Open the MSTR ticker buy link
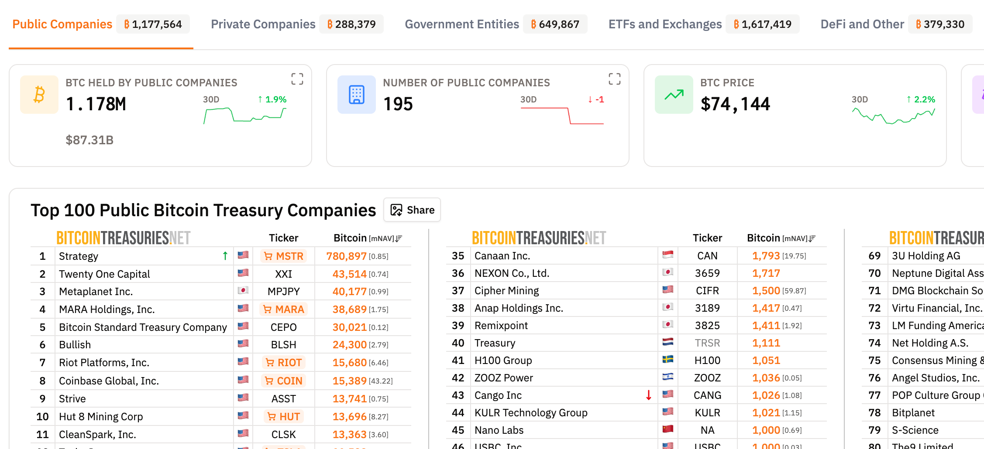 [284, 256]
